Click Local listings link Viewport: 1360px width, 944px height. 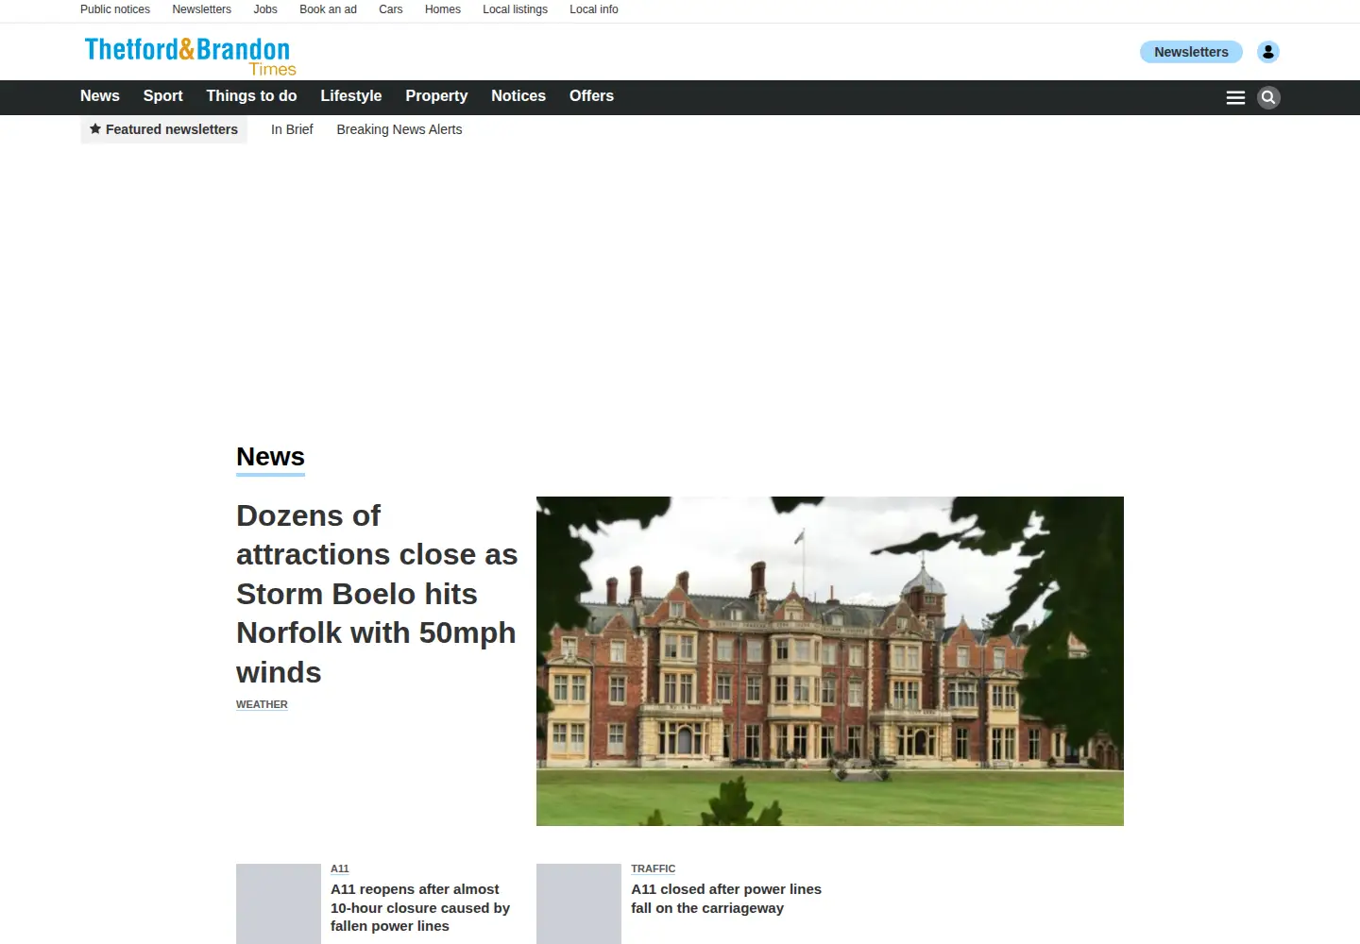pyautogui.click(x=515, y=9)
